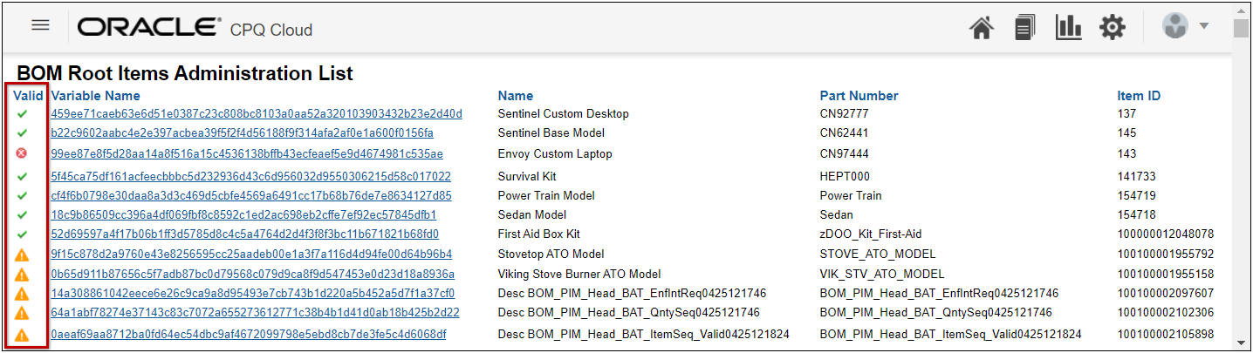Open variable name link starting 0aeaf69aa87
Screen dimensions: 1253x353
[249, 334]
